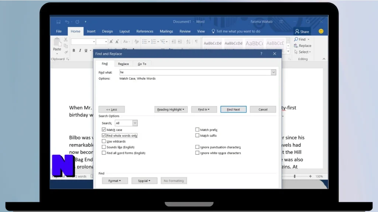This screenshot has height=212, width=378.
Task: Click the Multilevel List icon
Action: pos(163,42)
